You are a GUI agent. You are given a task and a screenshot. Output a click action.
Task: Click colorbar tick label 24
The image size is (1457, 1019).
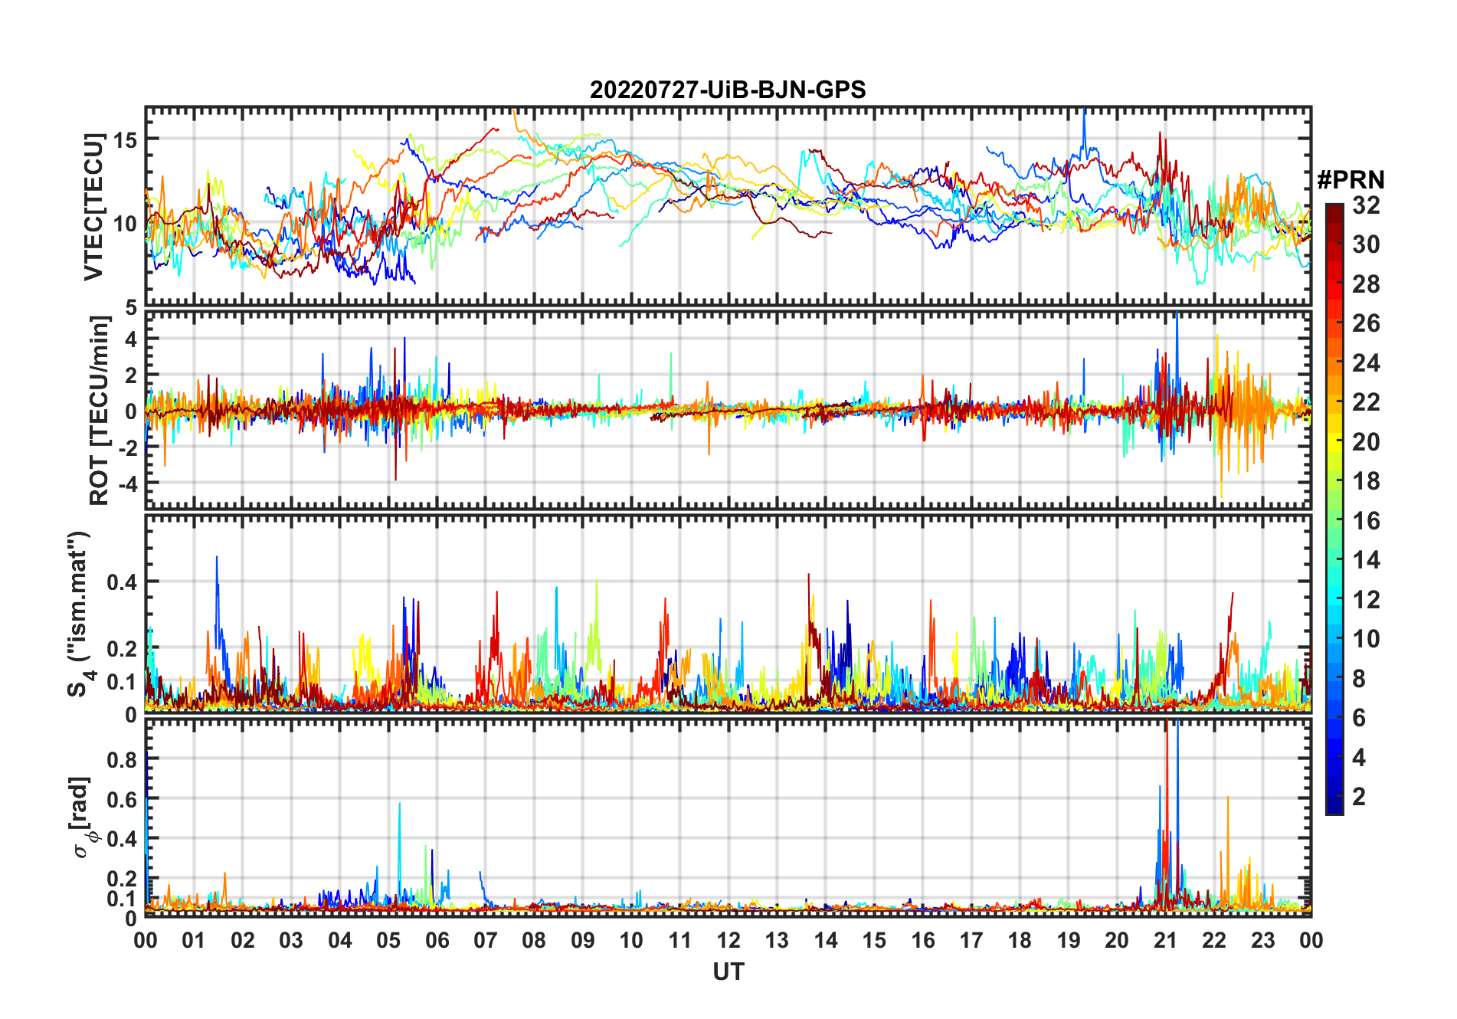tap(1366, 363)
